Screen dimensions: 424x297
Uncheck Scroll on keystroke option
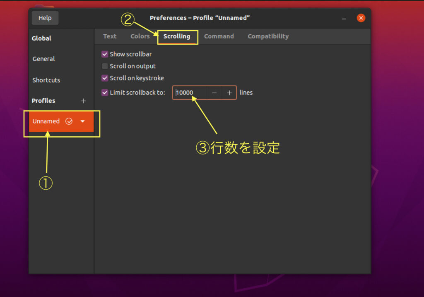point(105,78)
